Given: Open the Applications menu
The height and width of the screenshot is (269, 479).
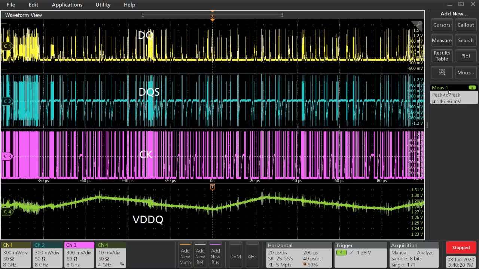Looking at the screenshot, I should (67, 4).
